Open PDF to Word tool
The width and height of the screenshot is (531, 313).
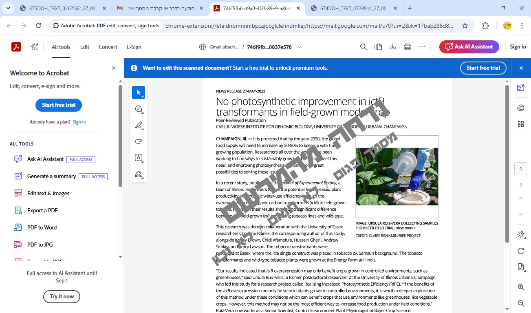pyautogui.click(x=42, y=227)
